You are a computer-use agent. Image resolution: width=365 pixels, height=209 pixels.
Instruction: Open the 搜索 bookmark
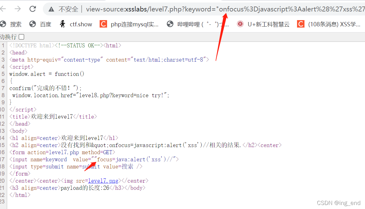tap(11, 24)
